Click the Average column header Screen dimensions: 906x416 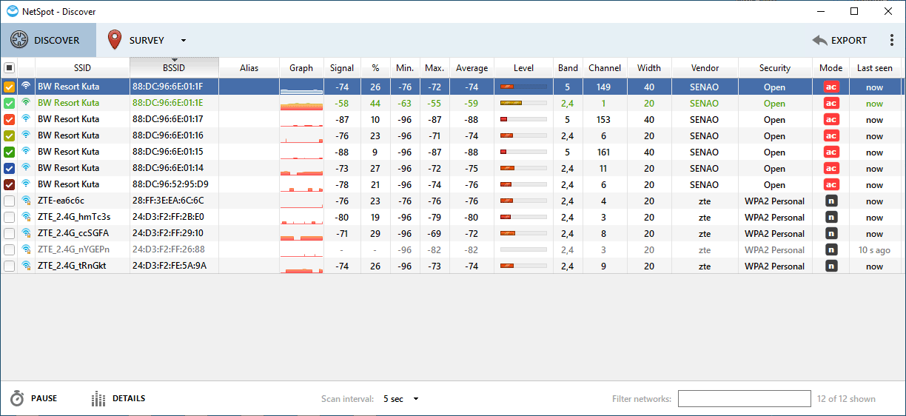[x=472, y=67]
